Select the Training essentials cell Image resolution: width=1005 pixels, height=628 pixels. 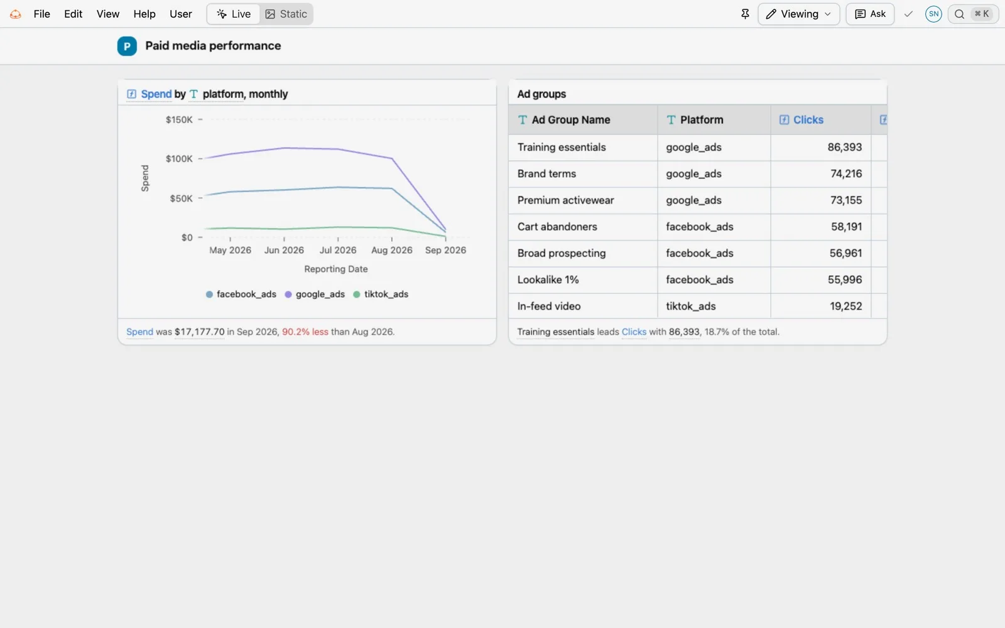pos(583,148)
